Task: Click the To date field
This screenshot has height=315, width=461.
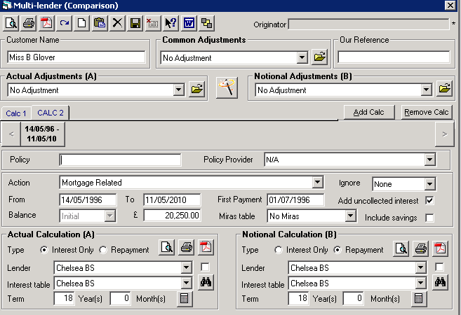Action: click(172, 199)
